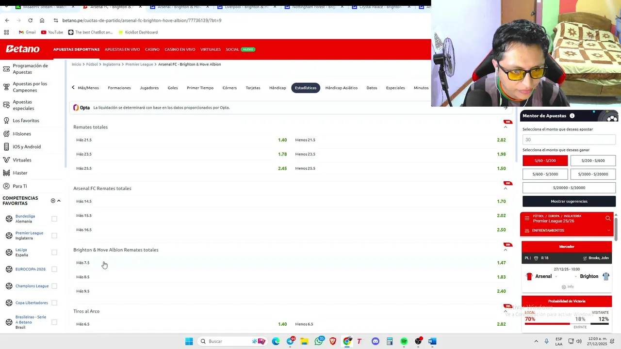Viewport: 621px width, 349px height.
Task: Open the hamburger menu in Premier League widget
Action: pos(527,218)
